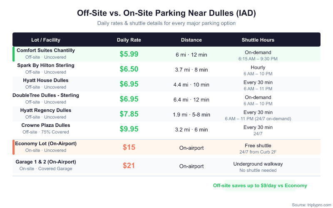
Task: Select Hyatt Regency Dulles lot name
Action: pyautogui.click(x=46, y=110)
